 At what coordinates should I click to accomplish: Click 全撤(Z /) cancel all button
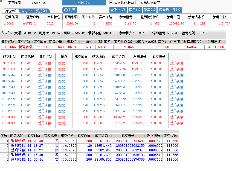click(118, 10)
